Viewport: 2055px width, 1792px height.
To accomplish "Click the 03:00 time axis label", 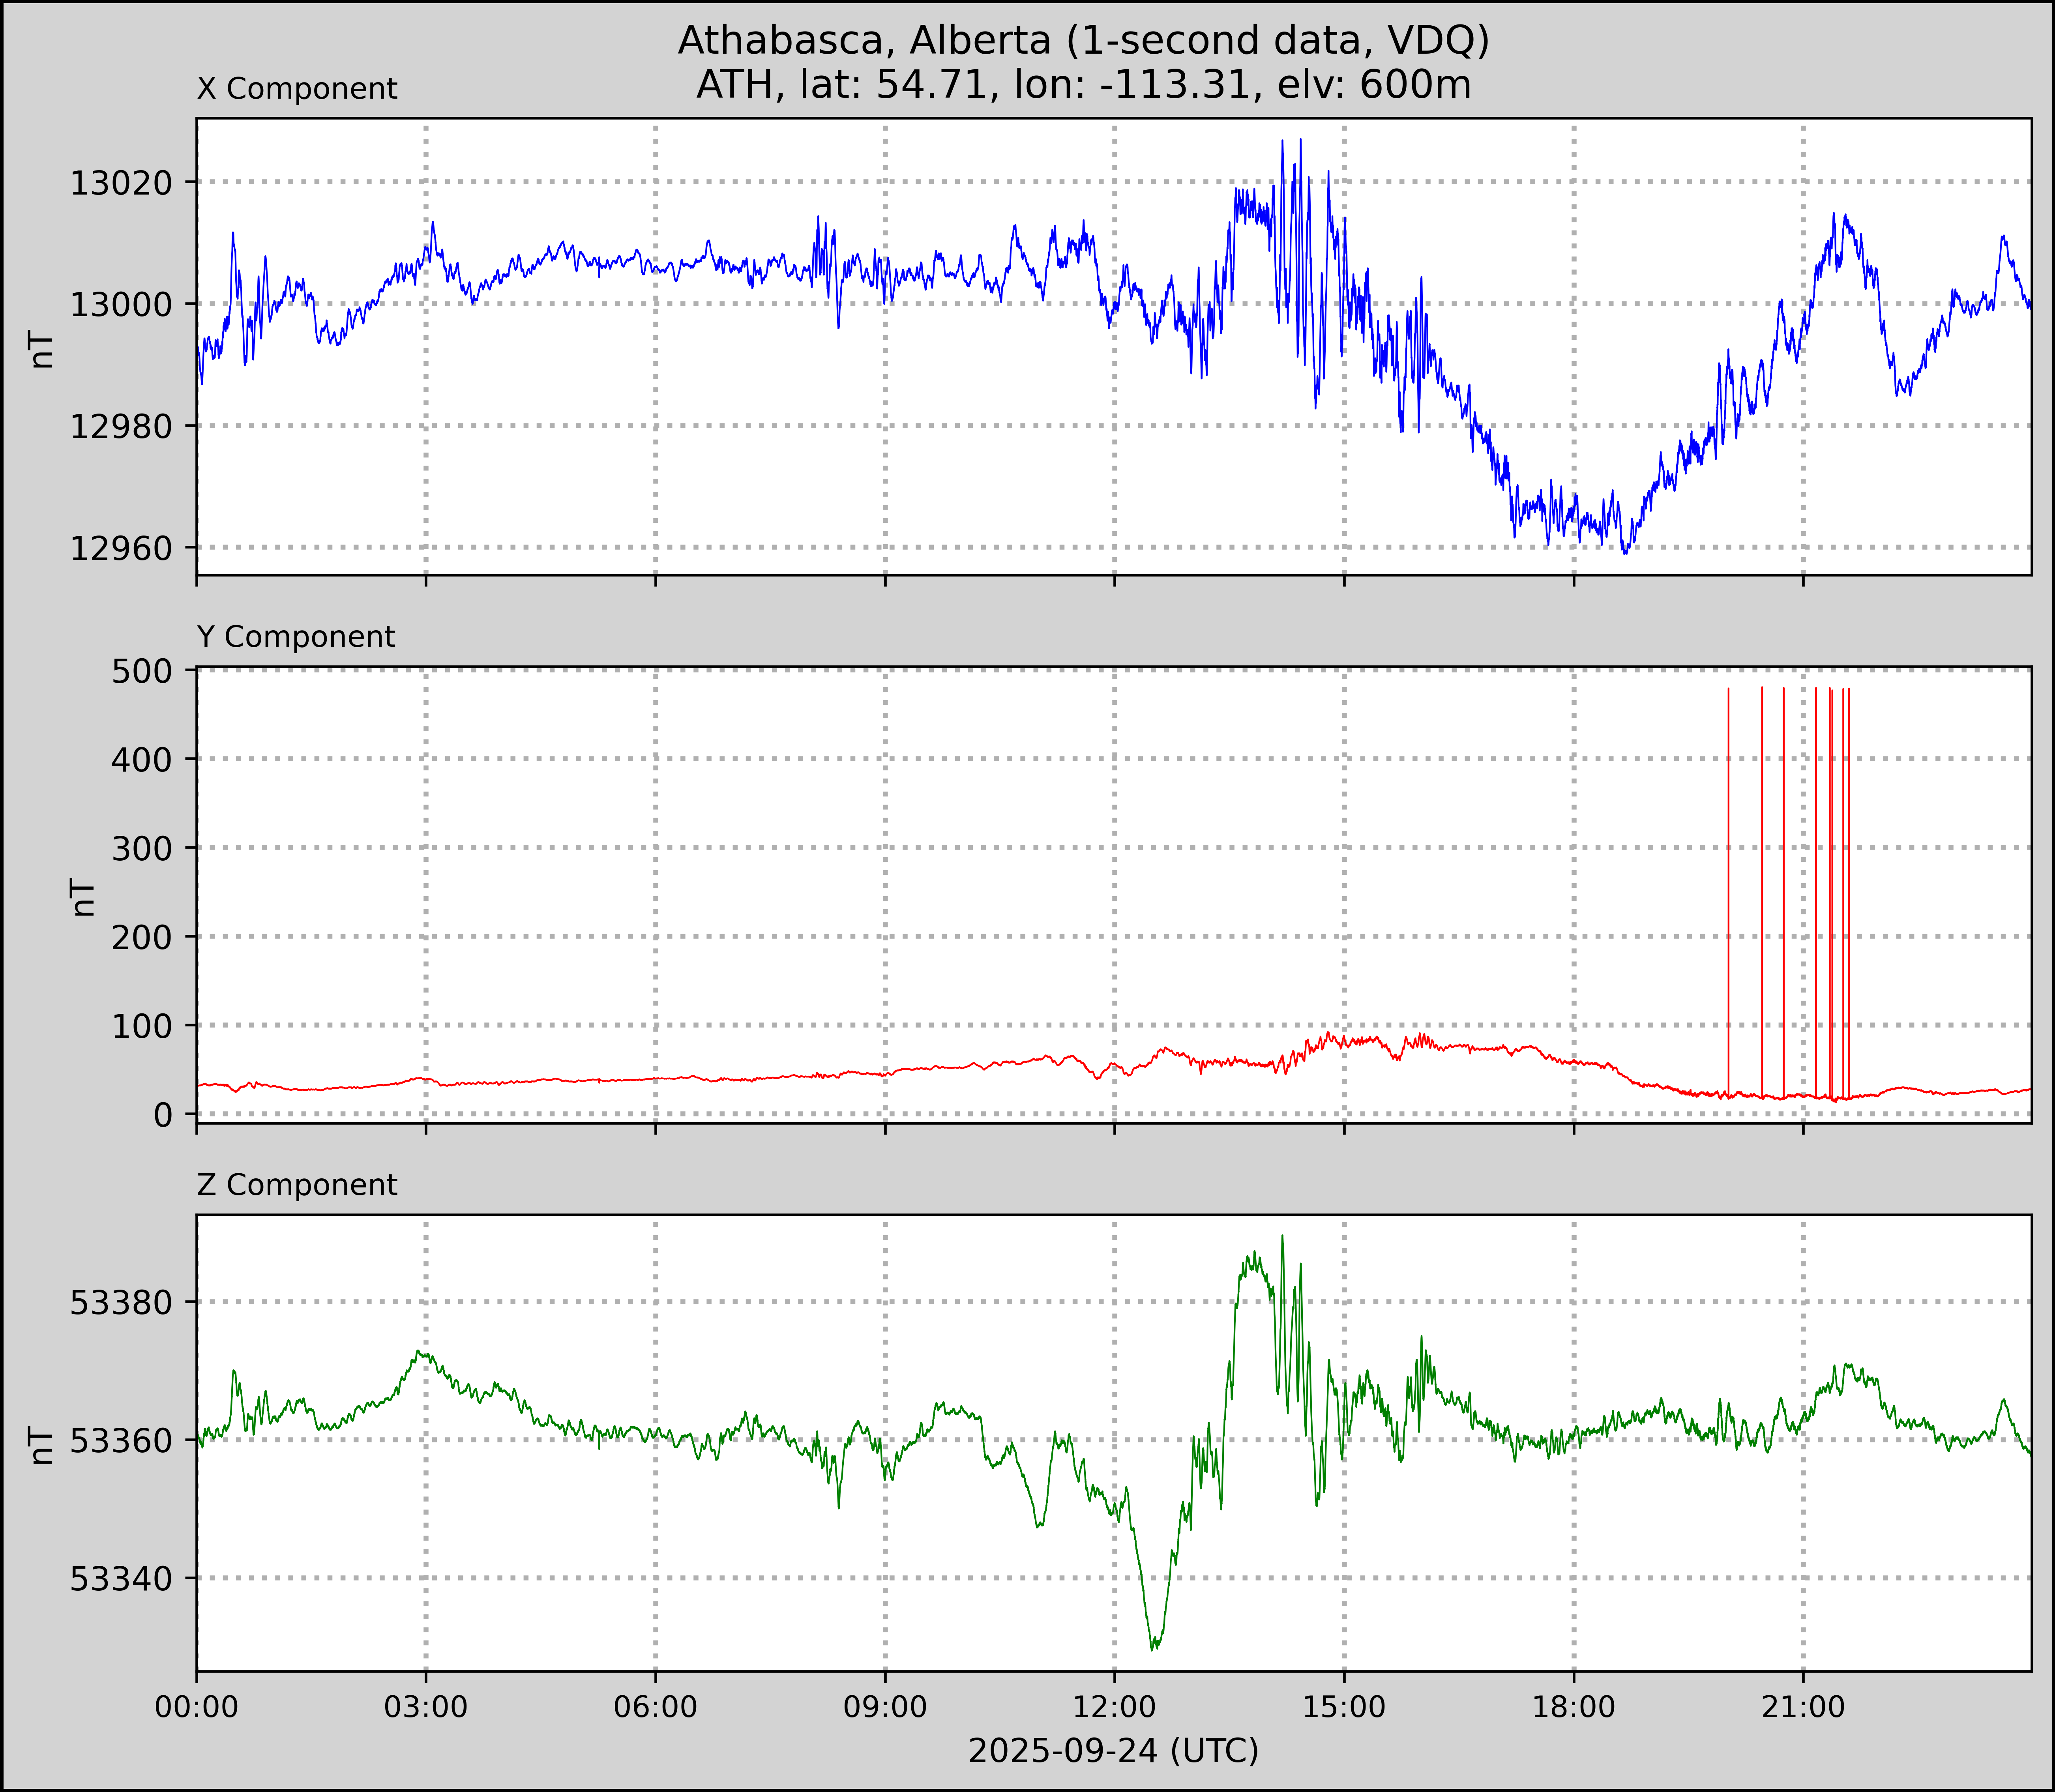I will 425,1707.
